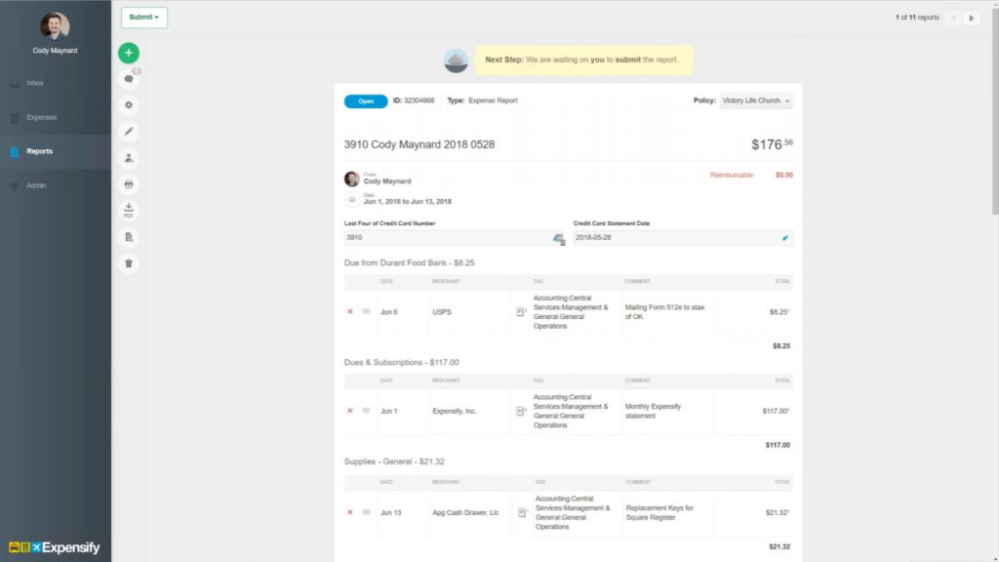Switch to the Expenses section
This screenshot has width=999, height=562.
click(x=44, y=117)
